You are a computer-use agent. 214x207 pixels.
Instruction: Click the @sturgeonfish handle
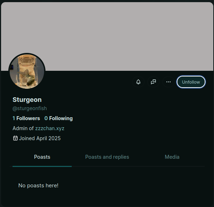point(30,108)
